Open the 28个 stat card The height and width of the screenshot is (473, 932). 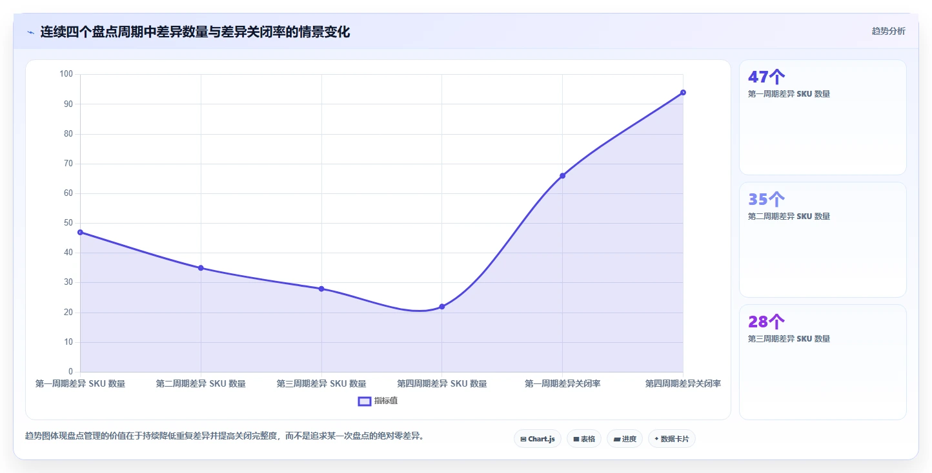coord(823,362)
